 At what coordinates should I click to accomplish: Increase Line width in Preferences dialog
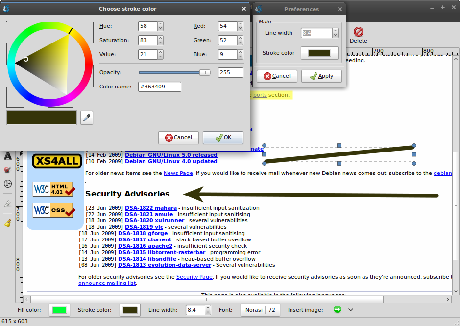[x=335, y=30]
